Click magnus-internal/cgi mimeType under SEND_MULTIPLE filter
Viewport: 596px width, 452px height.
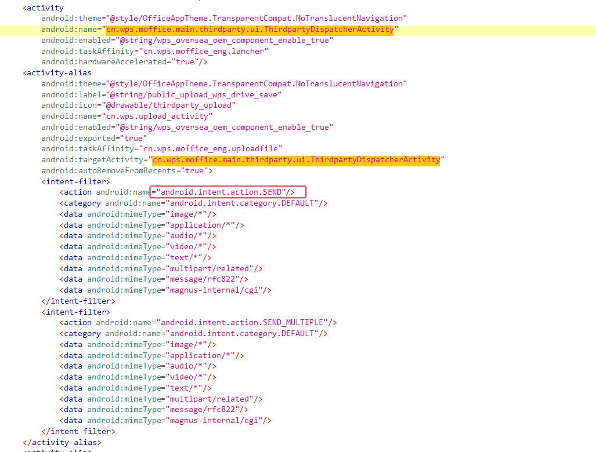pyautogui.click(x=217, y=421)
